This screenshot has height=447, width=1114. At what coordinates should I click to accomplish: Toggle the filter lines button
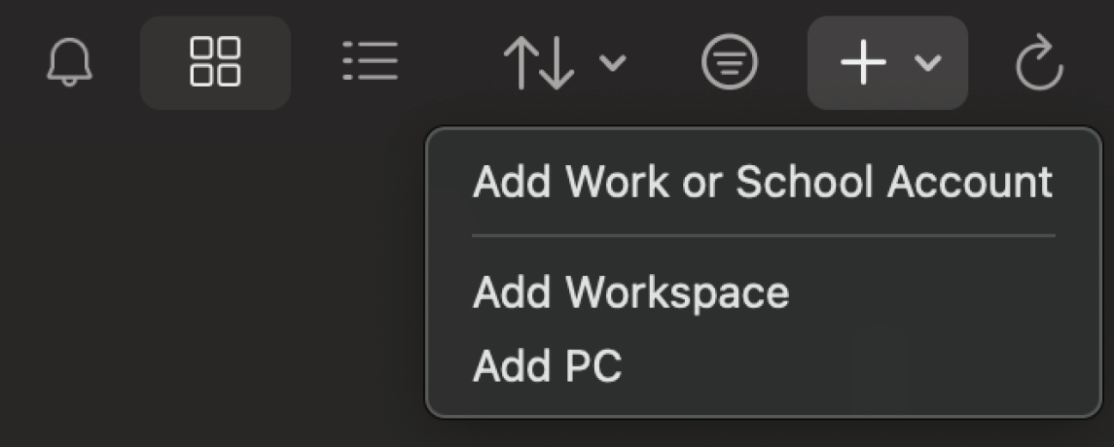coord(730,62)
